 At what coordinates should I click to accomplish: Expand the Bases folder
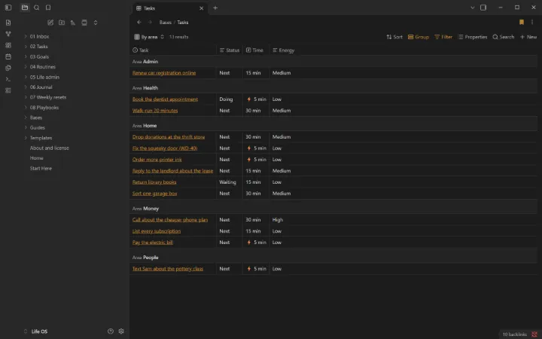36,118
